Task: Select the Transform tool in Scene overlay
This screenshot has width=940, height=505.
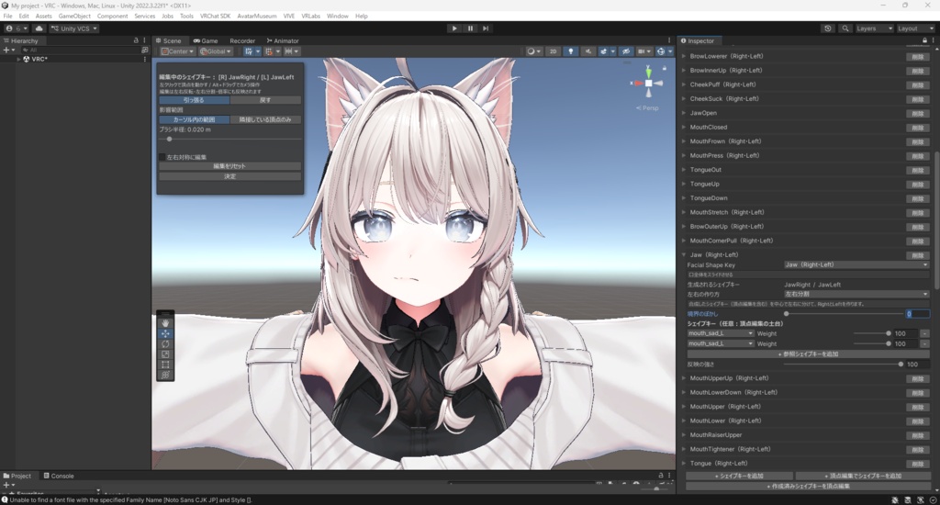Action: [165, 375]
